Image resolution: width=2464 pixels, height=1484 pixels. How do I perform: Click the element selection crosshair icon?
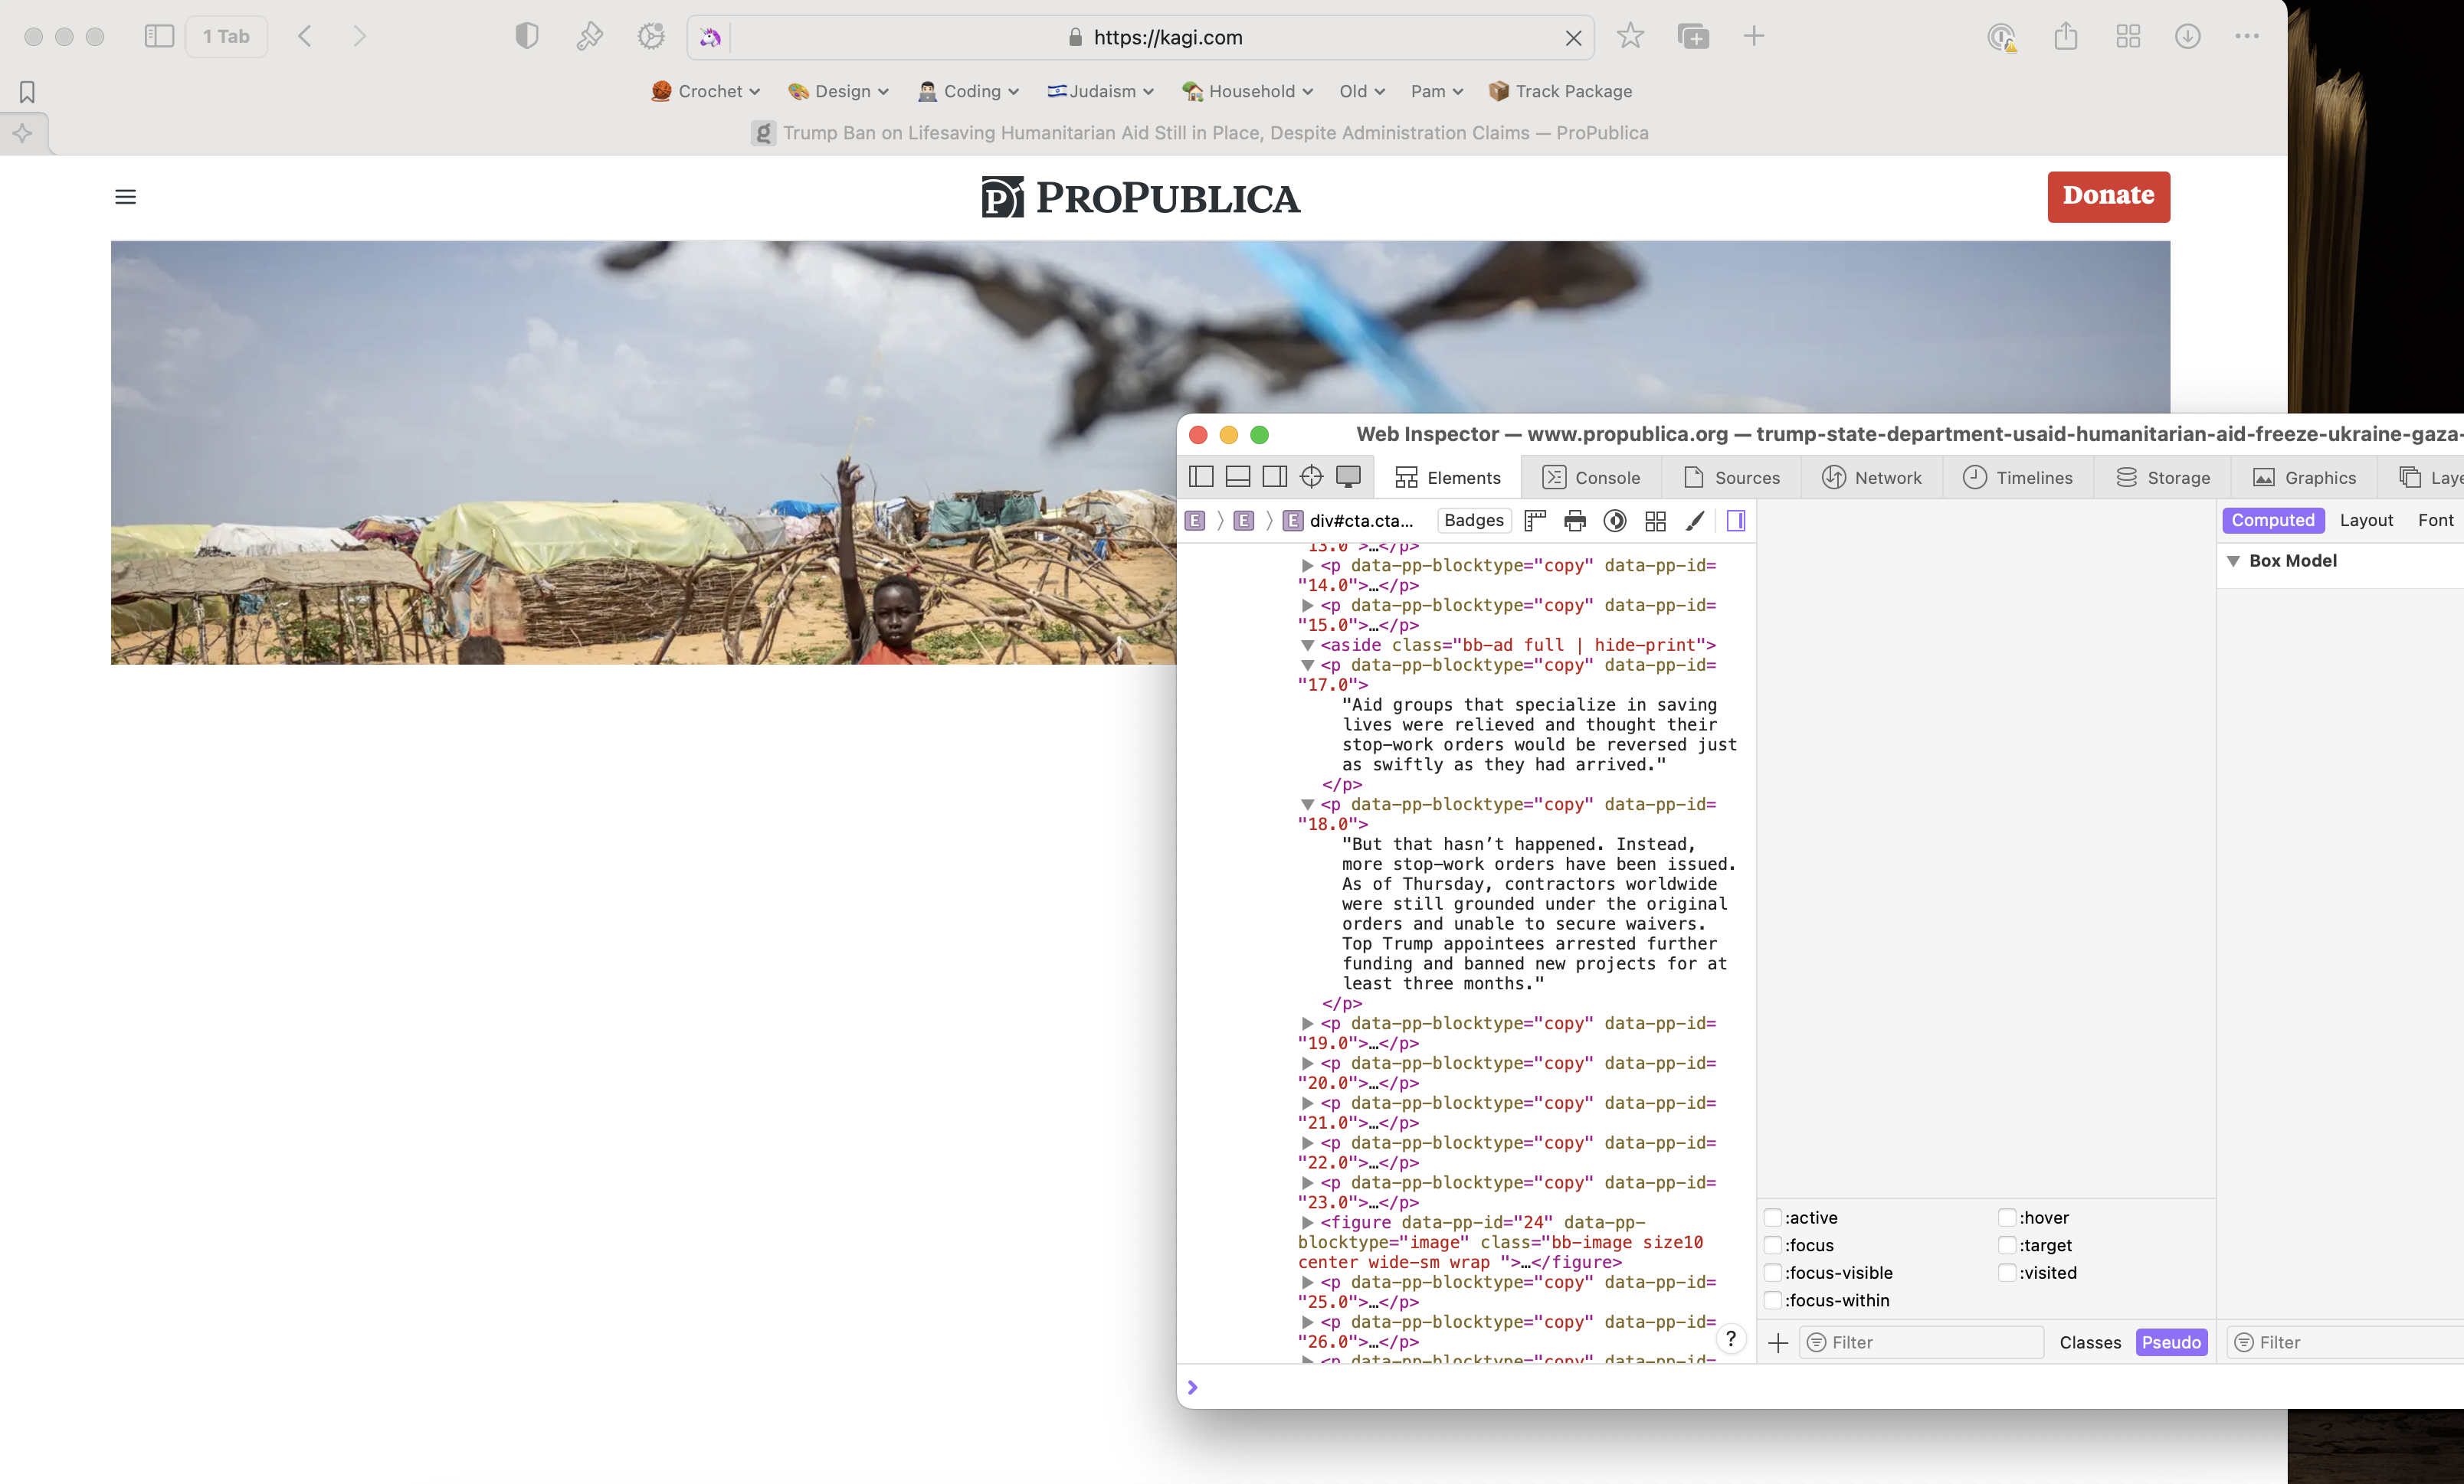point(1311,477)
